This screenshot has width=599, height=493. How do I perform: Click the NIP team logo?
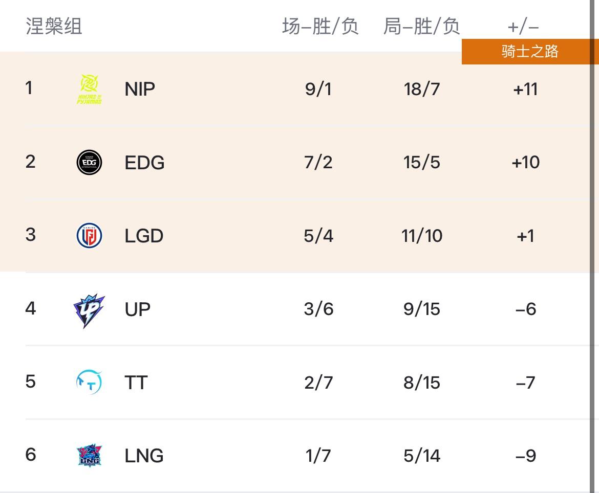[x=89, y=89]
